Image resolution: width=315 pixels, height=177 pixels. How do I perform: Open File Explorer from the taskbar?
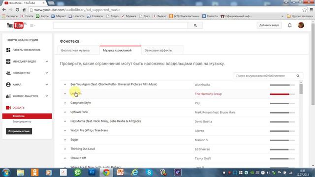[21, 173]
